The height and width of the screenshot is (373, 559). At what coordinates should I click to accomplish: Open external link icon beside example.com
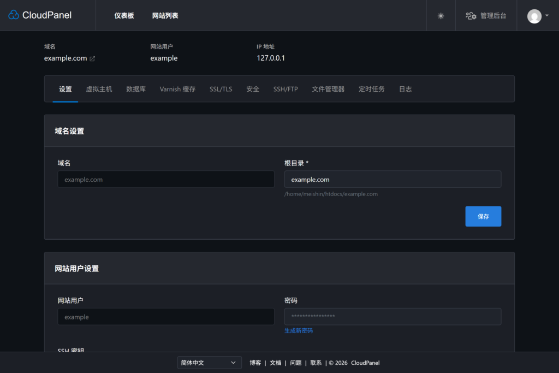[92, 58]
